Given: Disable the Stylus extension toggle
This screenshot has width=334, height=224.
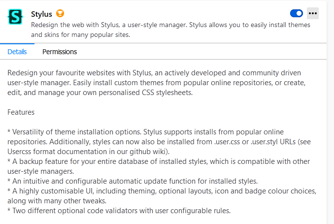Looking at the screenshot, I should pyautogui.click(x=296, y=13).
